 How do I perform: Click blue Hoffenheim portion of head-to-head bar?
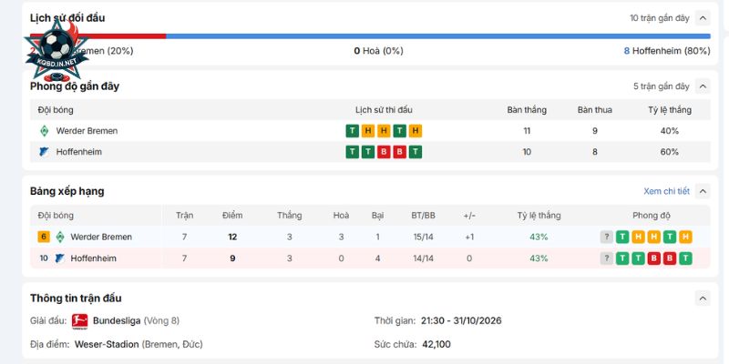pyautogui.click(x=438, y=35)
